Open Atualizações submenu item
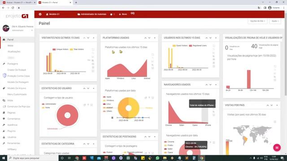287x161 pixels. pos(14,52)
